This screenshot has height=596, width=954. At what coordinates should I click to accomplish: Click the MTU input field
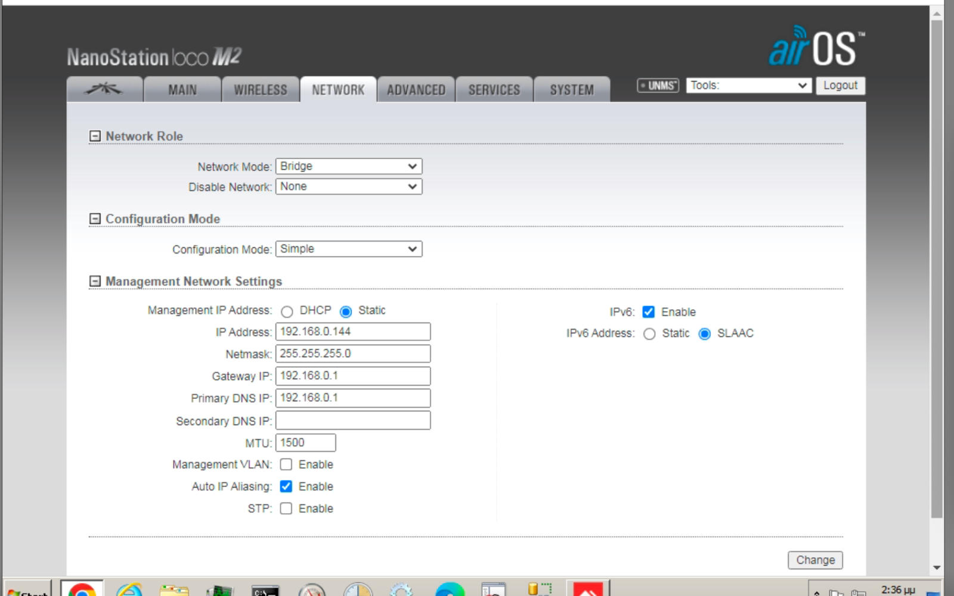tap(305, 442)
